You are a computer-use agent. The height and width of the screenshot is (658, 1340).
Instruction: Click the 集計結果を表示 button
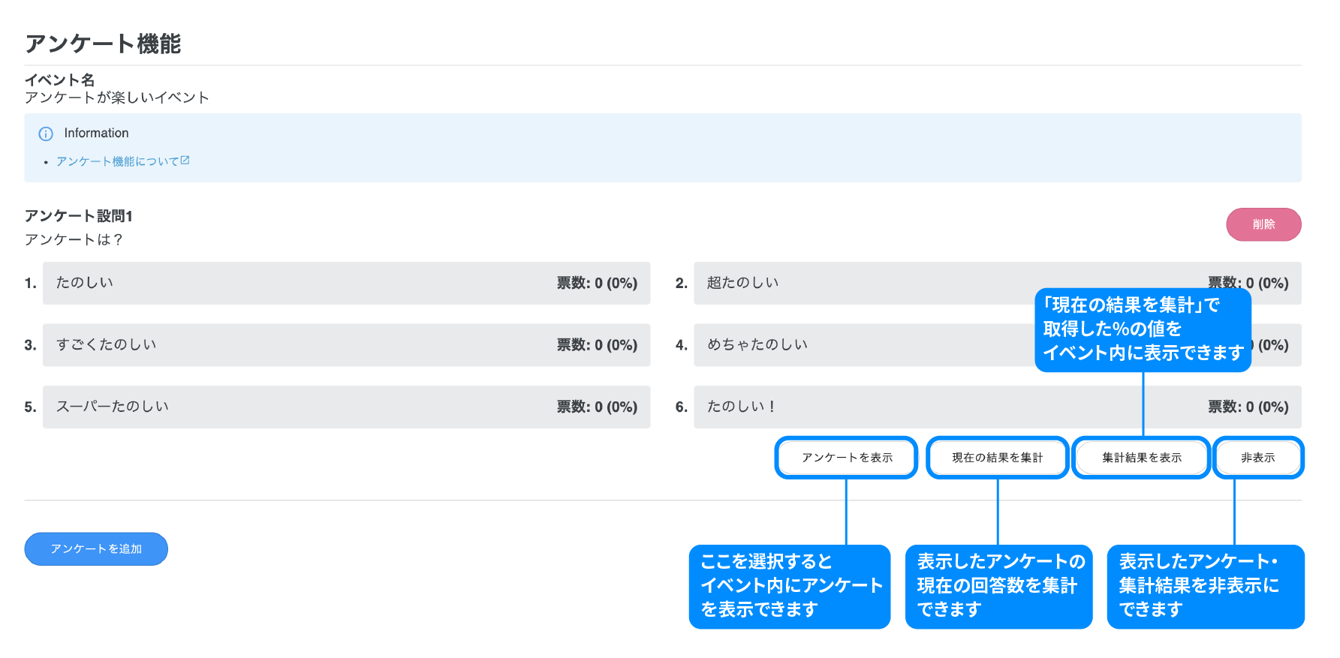tap(1141, 458)
